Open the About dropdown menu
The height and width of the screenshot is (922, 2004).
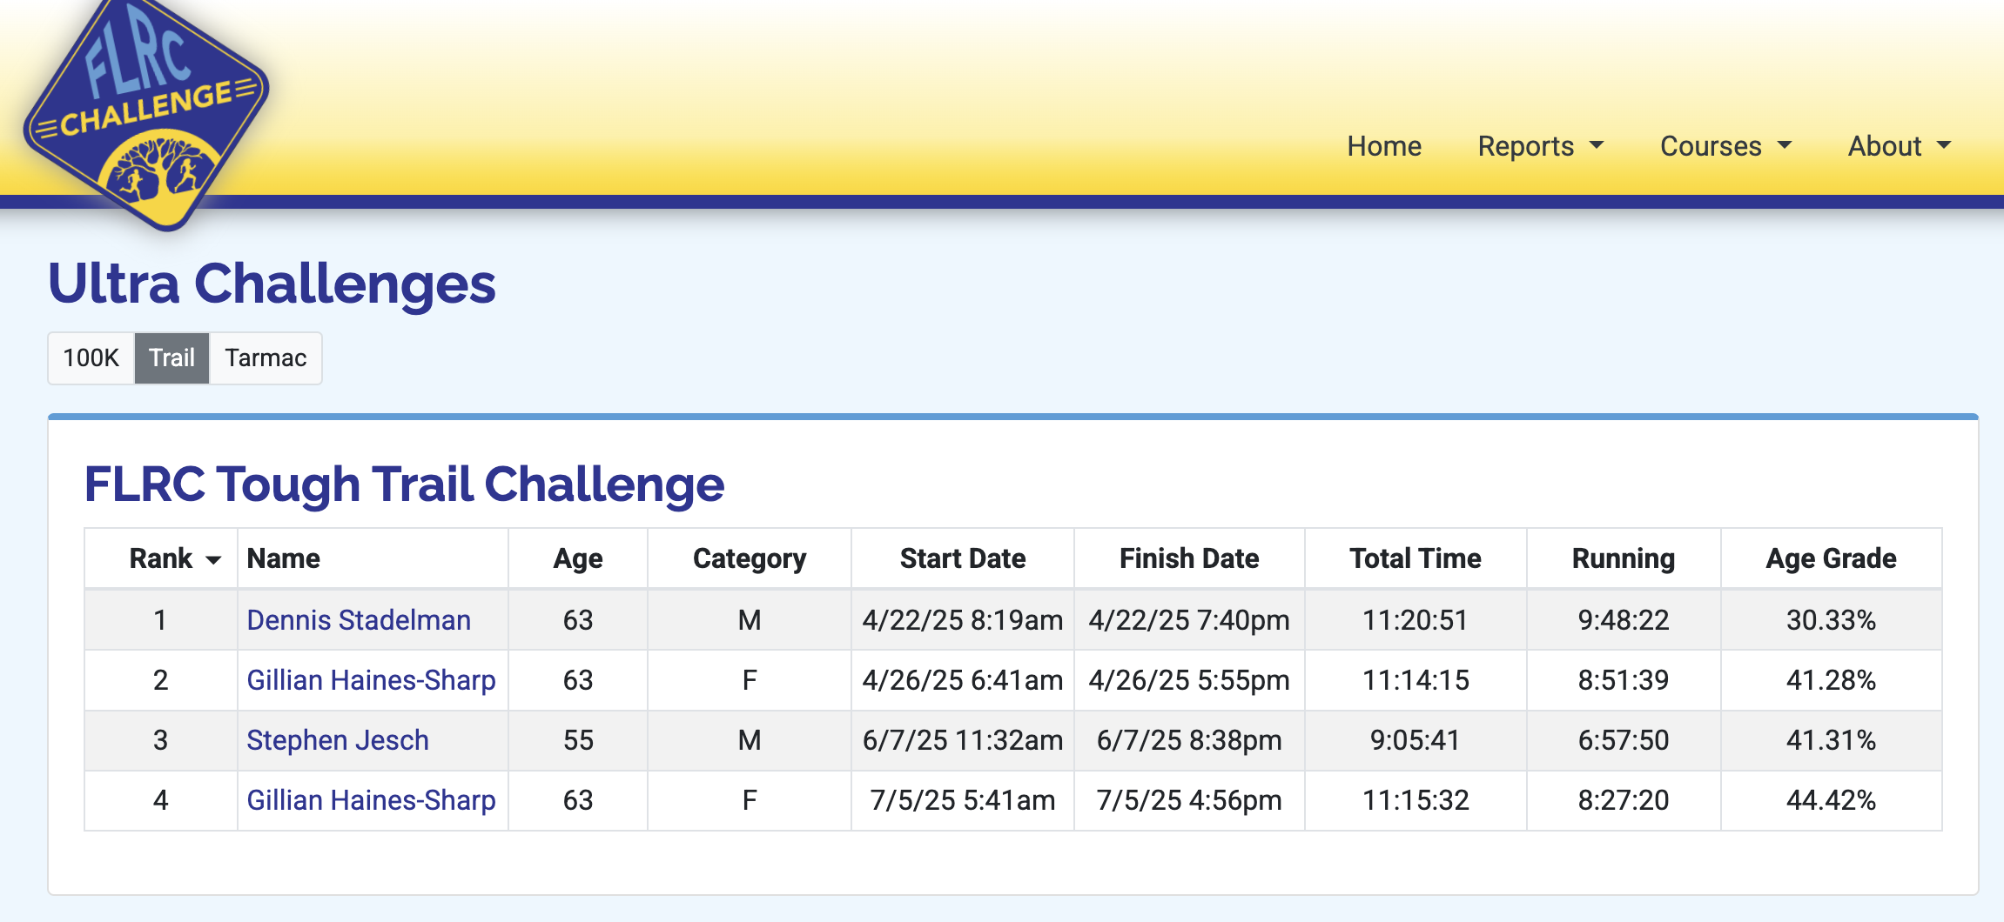point(1900,146)
